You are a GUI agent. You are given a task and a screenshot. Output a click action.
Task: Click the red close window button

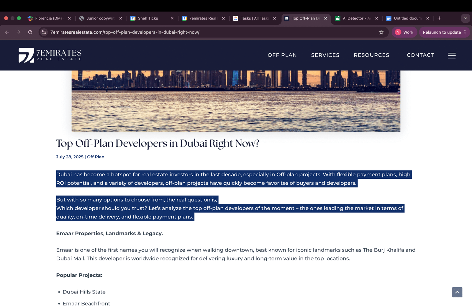6,18
